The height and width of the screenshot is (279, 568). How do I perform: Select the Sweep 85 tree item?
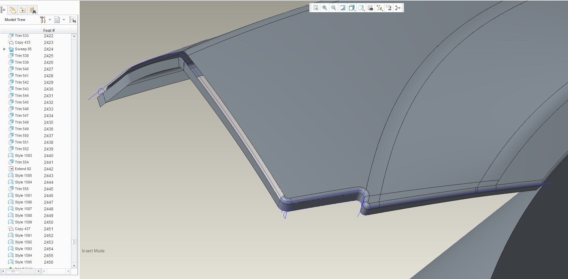tap(23, 49)
